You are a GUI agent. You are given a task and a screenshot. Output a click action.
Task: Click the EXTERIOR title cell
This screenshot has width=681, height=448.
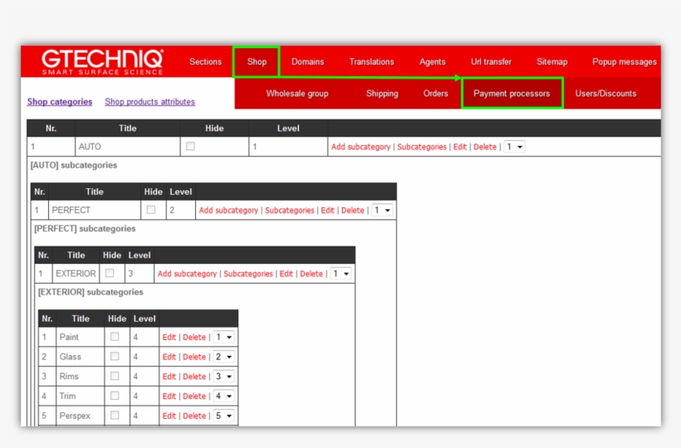[76, 274]
